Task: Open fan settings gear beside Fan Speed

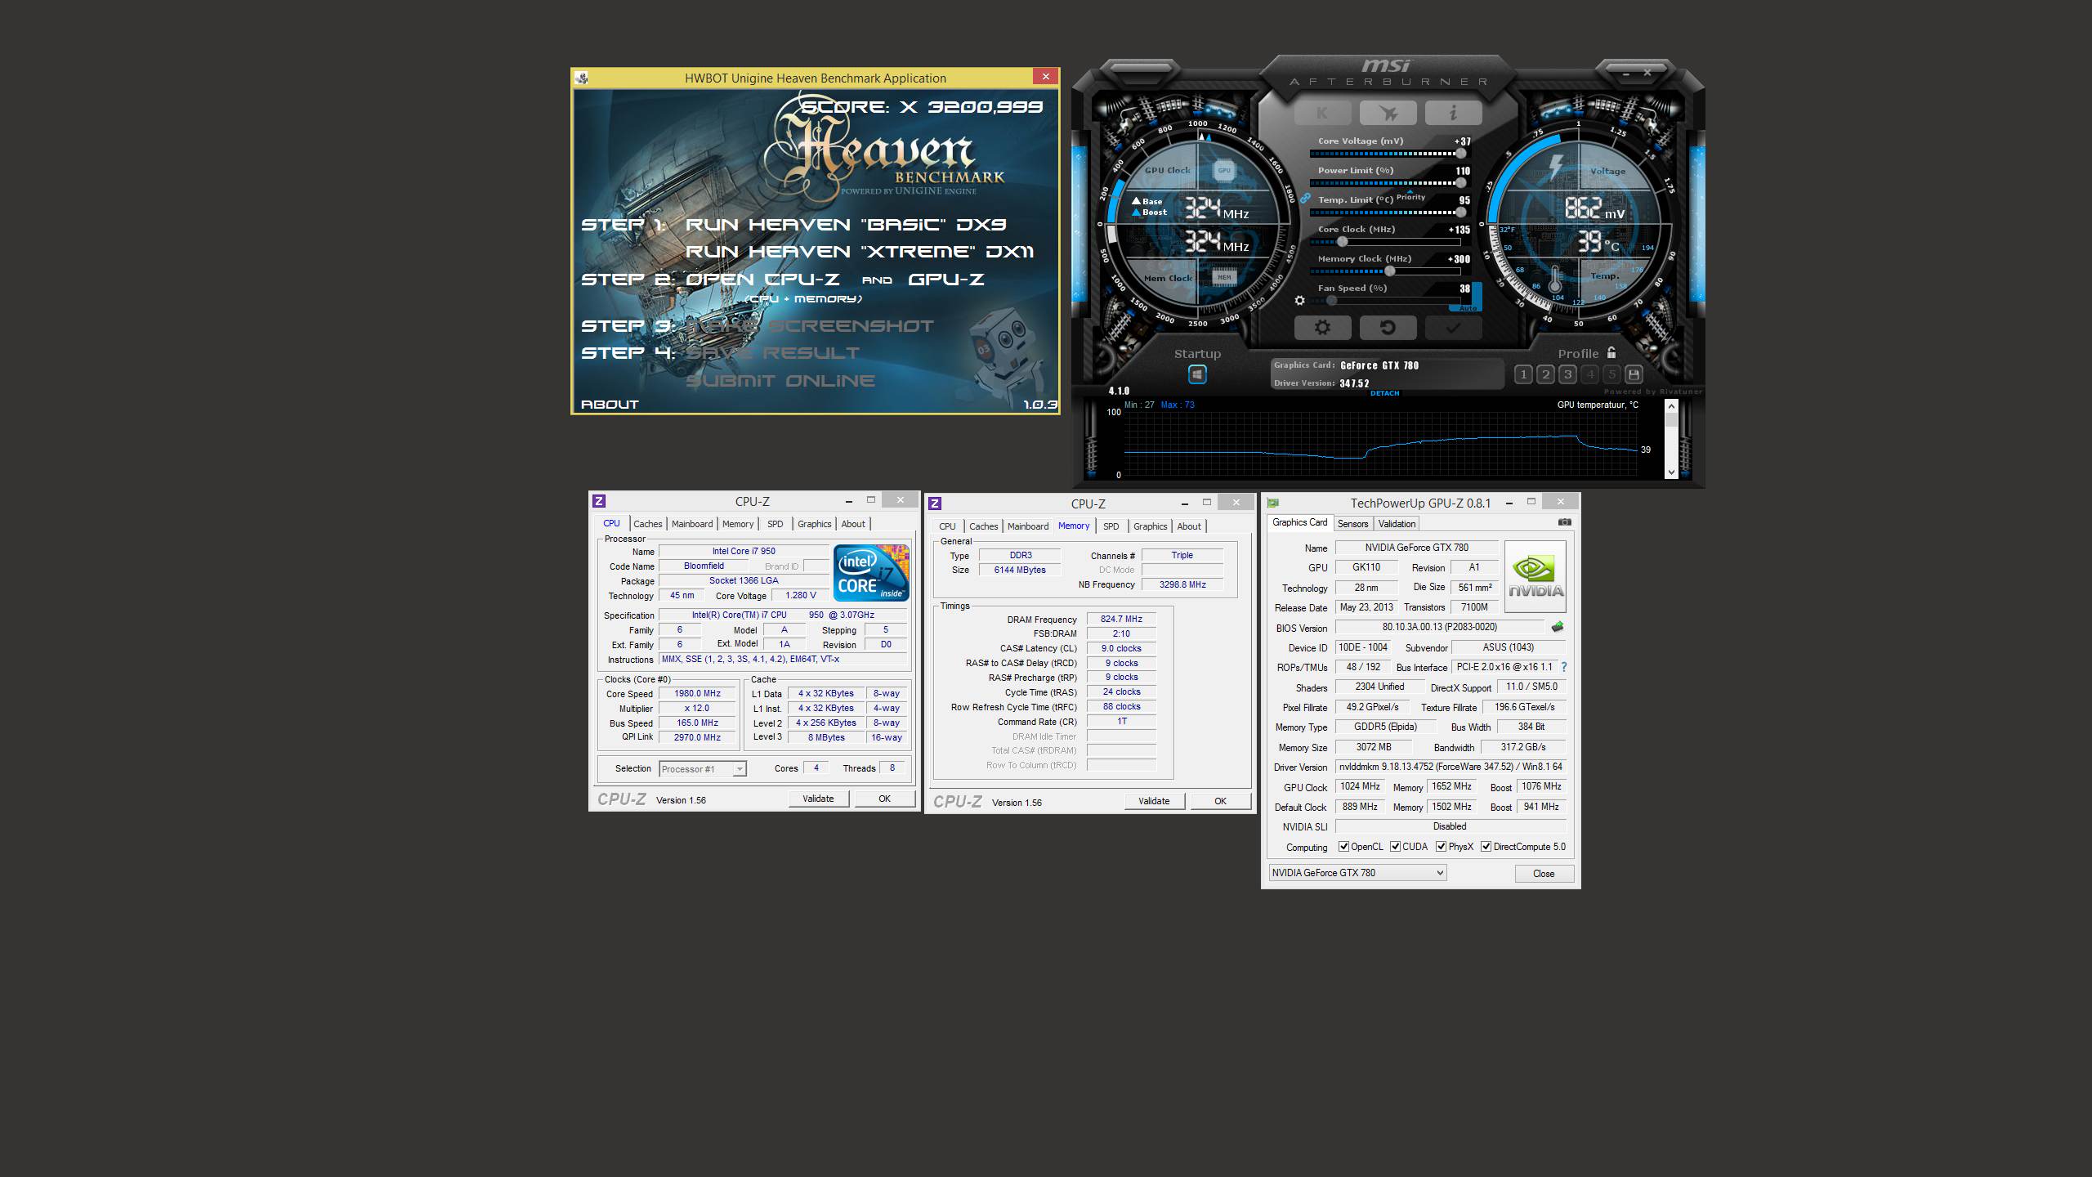Action: pyautogui.click(x=1300, y=301)
